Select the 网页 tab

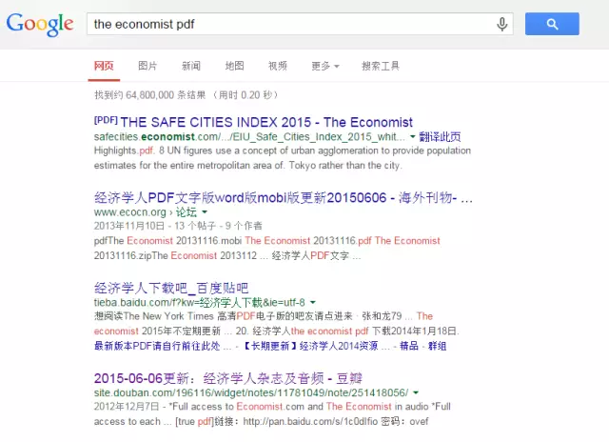tap(104, 66)
